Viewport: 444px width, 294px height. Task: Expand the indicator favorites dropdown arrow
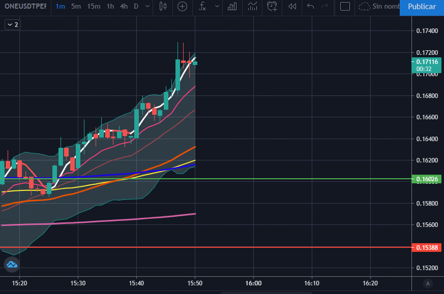217,6
